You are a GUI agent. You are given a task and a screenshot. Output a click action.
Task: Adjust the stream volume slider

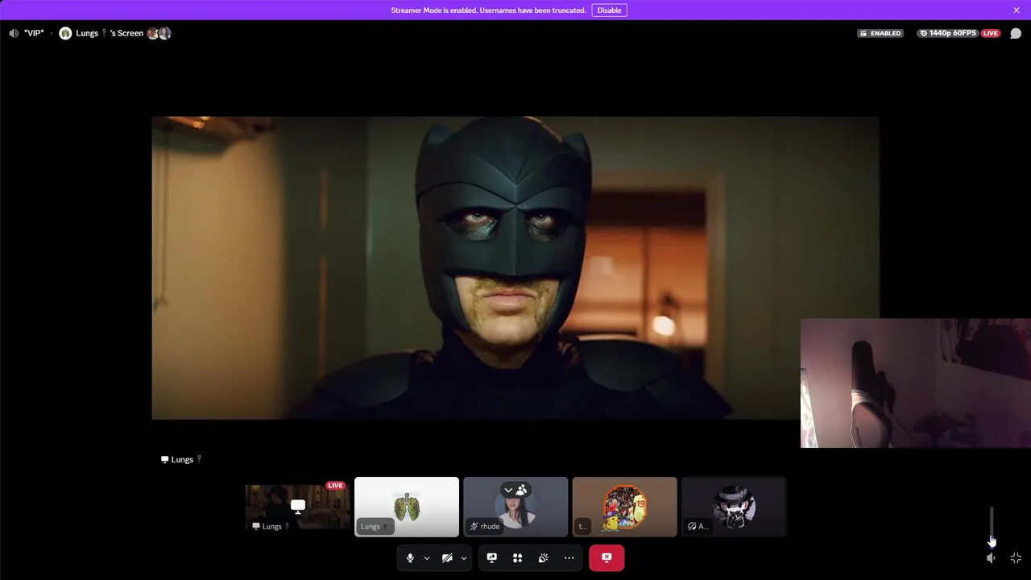coord(992,526)
